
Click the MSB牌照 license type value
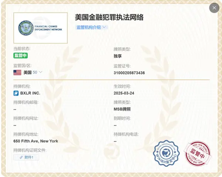122,109
